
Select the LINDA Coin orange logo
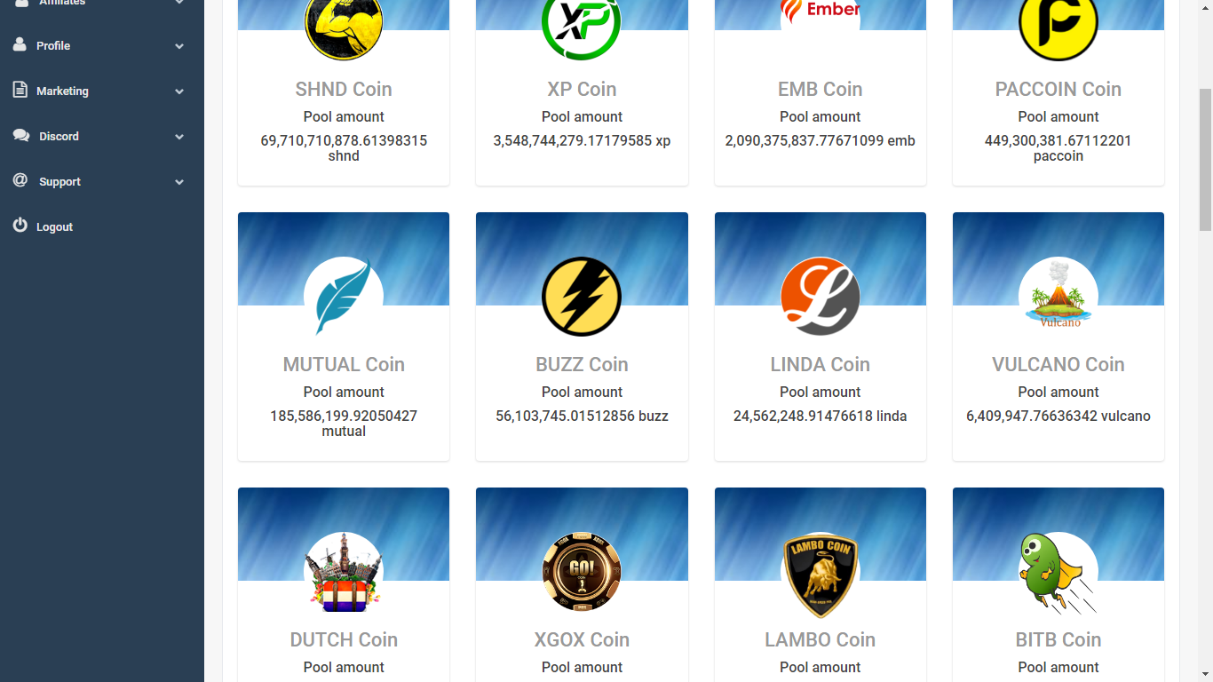821,297
